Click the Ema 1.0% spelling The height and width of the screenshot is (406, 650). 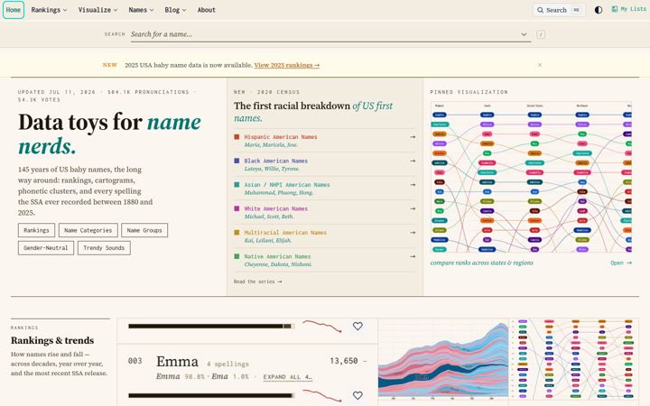pos(229,376)
